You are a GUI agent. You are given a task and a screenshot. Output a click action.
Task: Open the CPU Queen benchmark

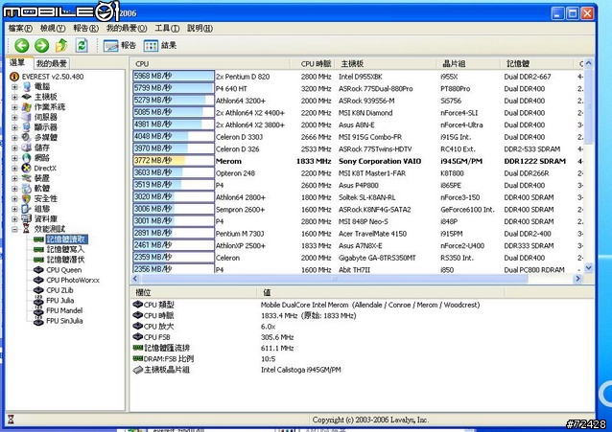pyautogui.click(x=58, y=270)
